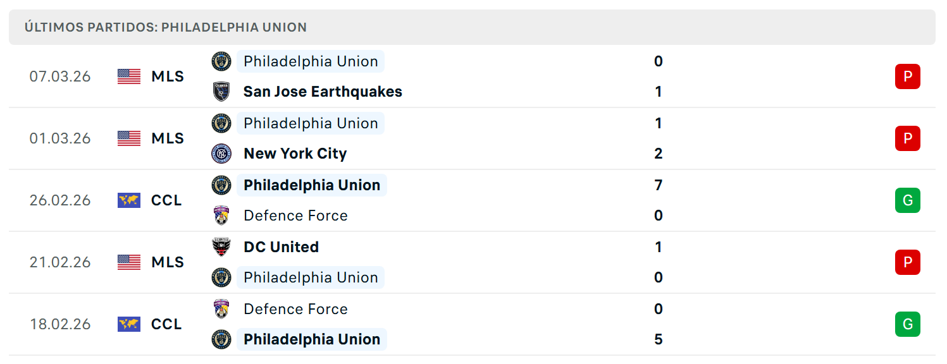
Task: Click Defence Force crest in 18.02.26 match
Action: [x=221, y=309]
